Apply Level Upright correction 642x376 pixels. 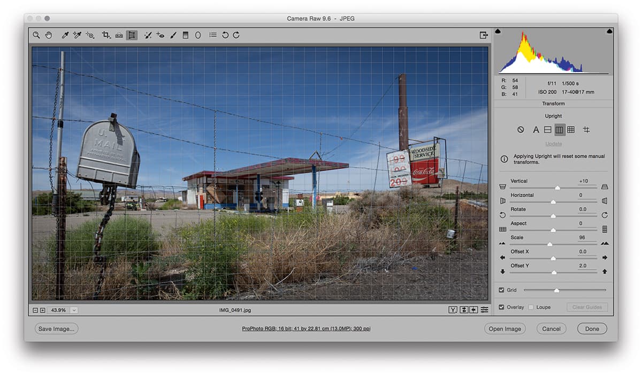pos(547,130)
